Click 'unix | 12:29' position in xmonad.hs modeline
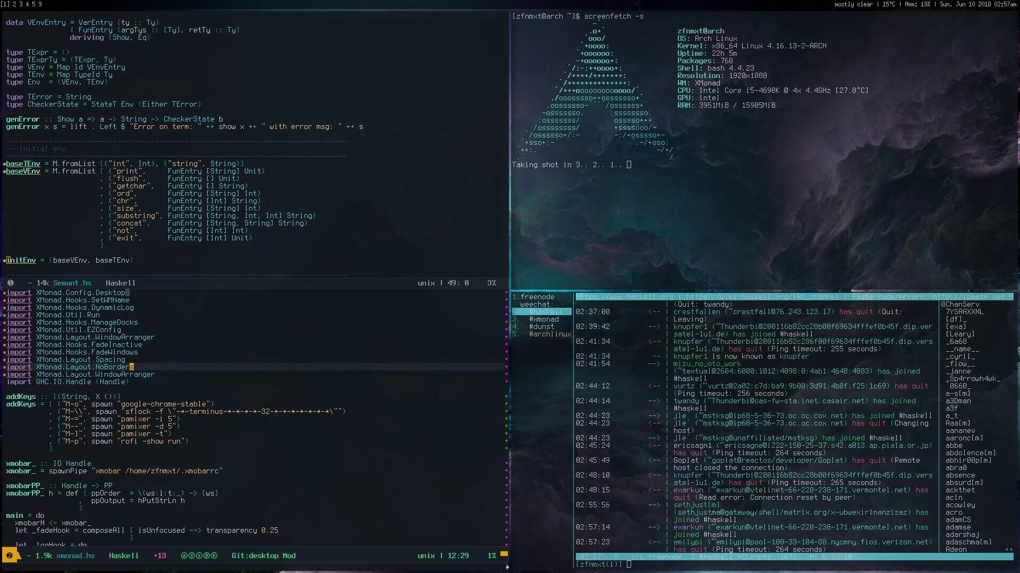 (x=443, y=555)
